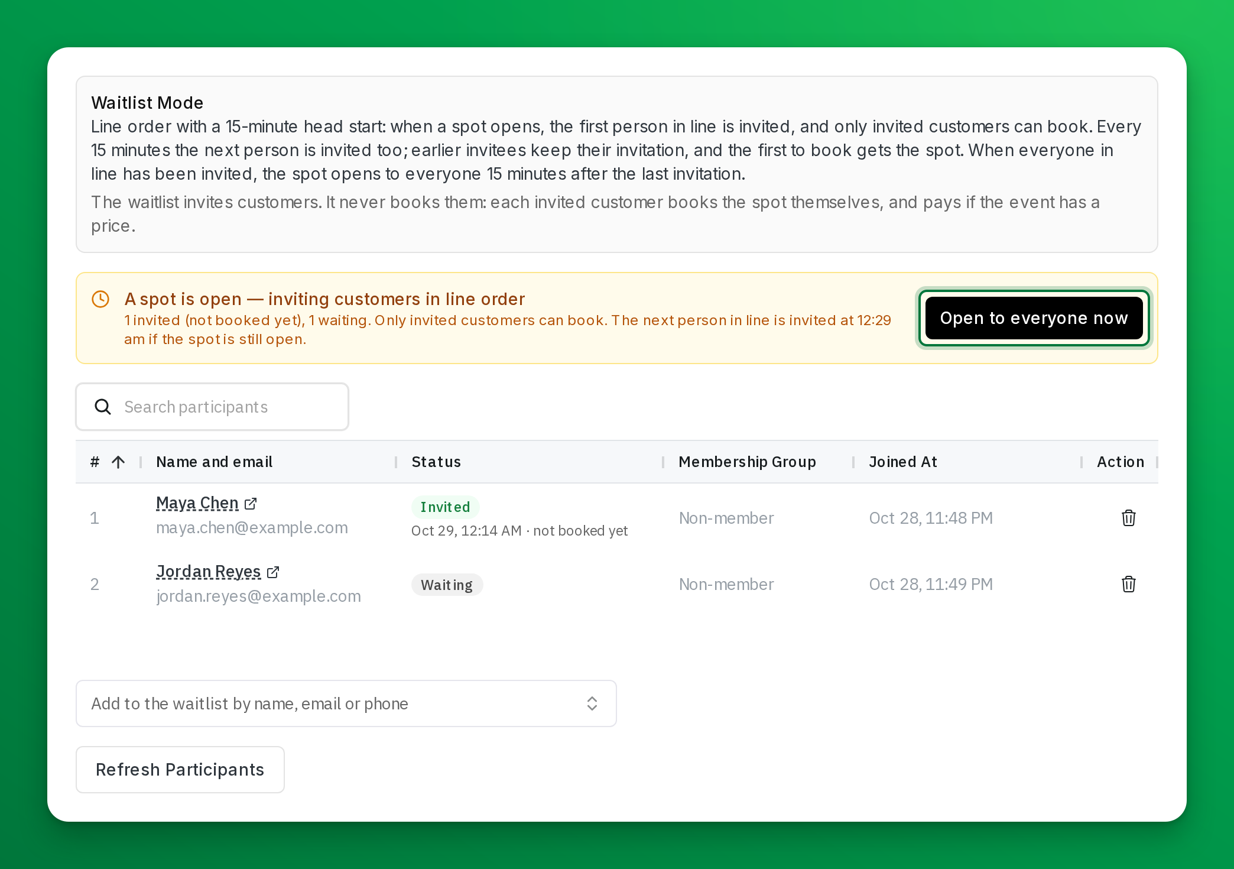
Task: Click 'Oct 29, 12:14 AM · not booked yet' text
Action: click(519, 531)
